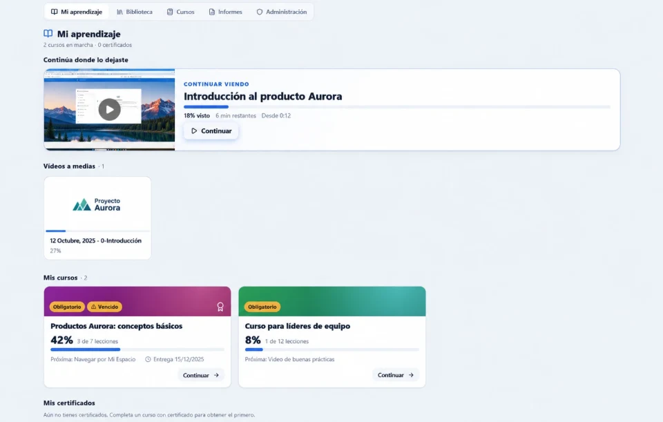Viewport: 663px width, 422px height.
Task: Click the clipboard icon in Cursos tab
Action: coord(170,12)
